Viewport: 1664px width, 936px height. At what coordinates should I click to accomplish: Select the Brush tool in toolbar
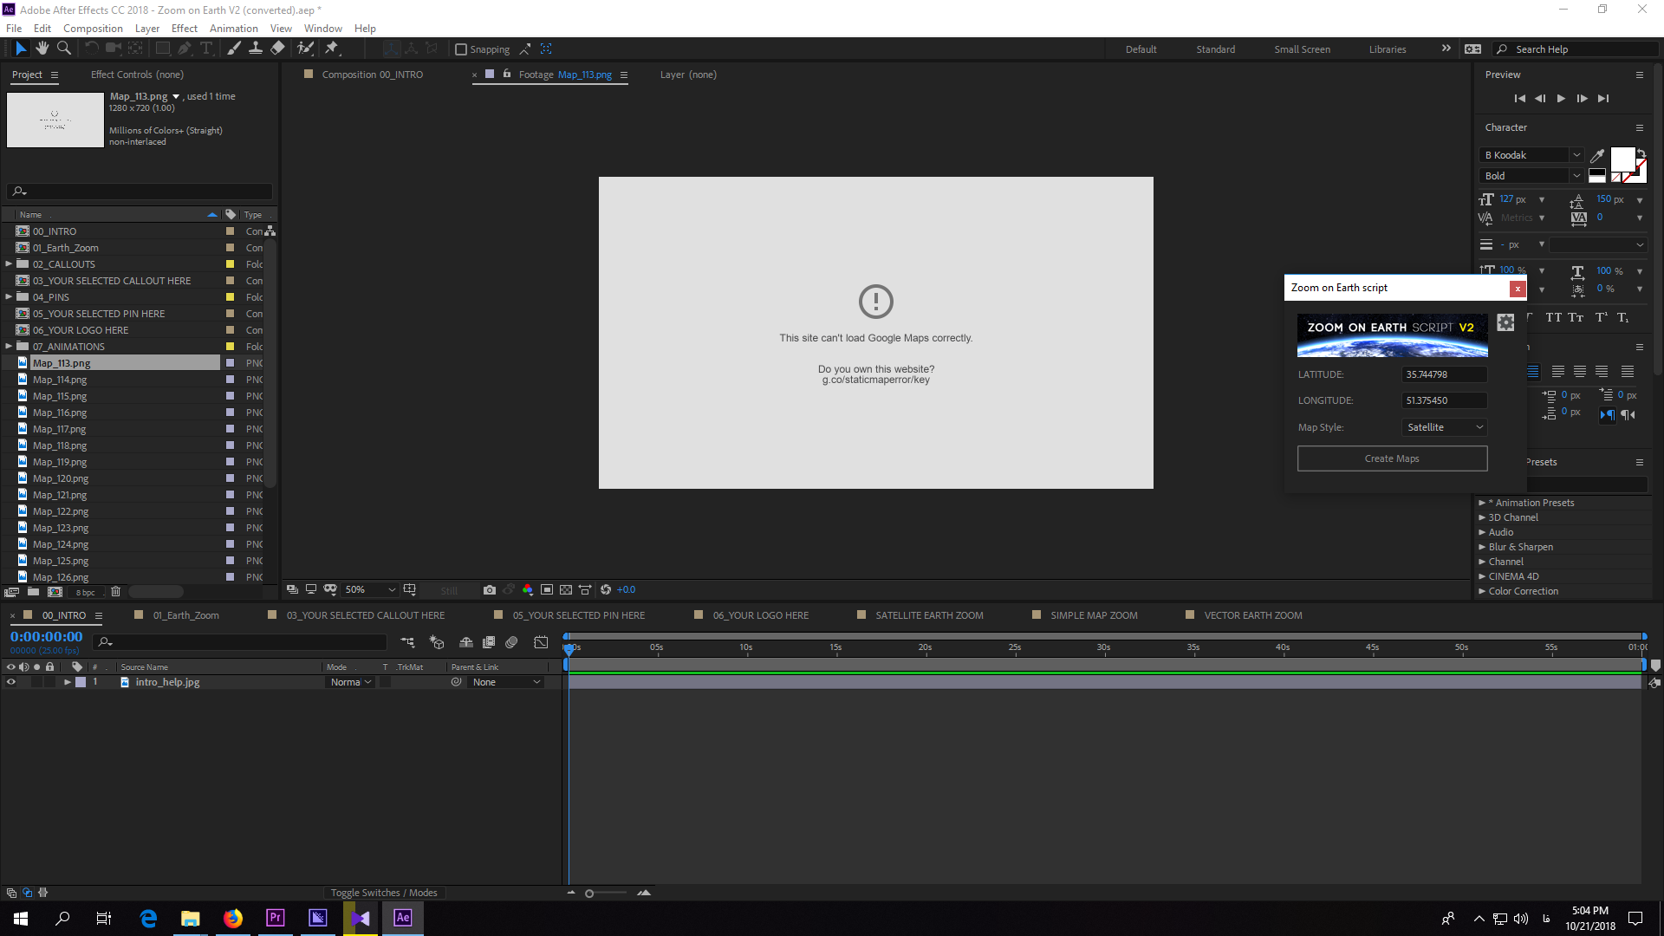(x=234, y=49)
